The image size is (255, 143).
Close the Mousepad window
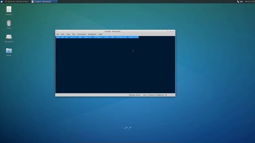click(173, 31)
